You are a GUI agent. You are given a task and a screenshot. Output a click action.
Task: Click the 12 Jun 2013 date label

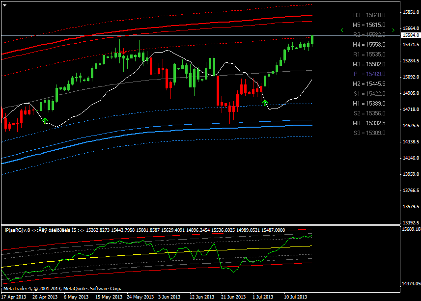point(202,297)
